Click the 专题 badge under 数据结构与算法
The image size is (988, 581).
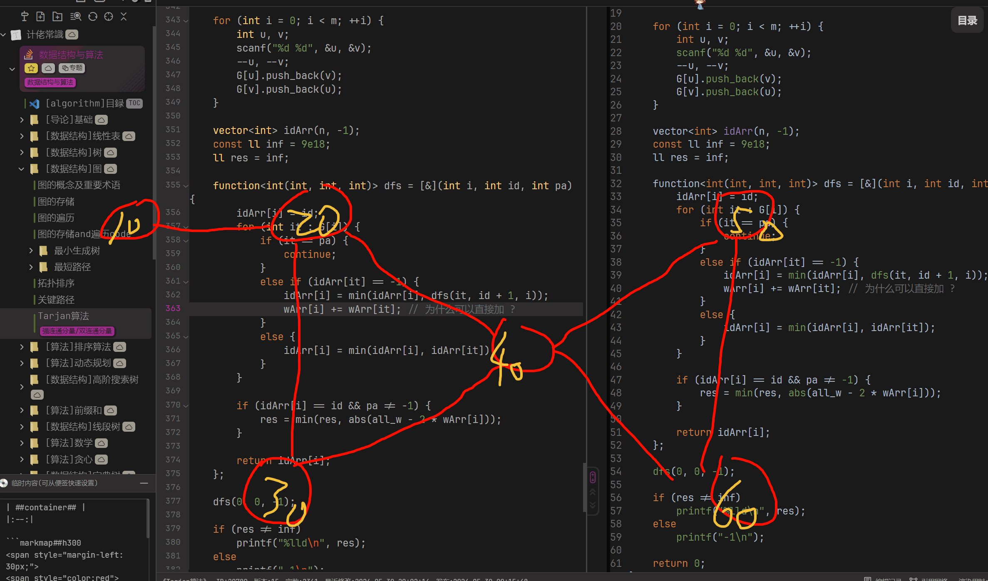[72, 68]
